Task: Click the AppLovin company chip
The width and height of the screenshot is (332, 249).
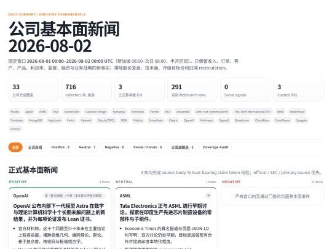Action: pyautogui.click(x=55, y=121)
